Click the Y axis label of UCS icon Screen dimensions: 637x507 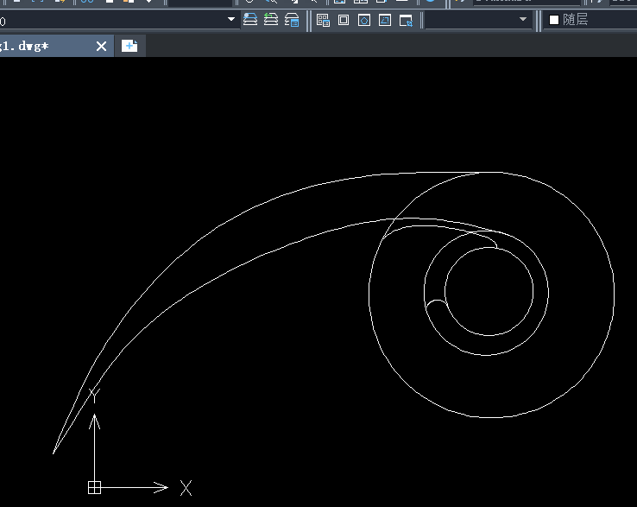pyautogui.click(x=96, y=396)
